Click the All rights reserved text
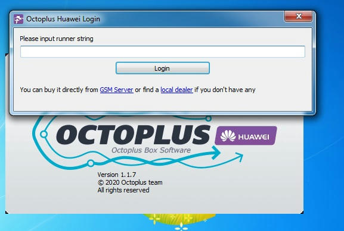The width and height of the screenshot is (344, 231). tap(123, 190)
